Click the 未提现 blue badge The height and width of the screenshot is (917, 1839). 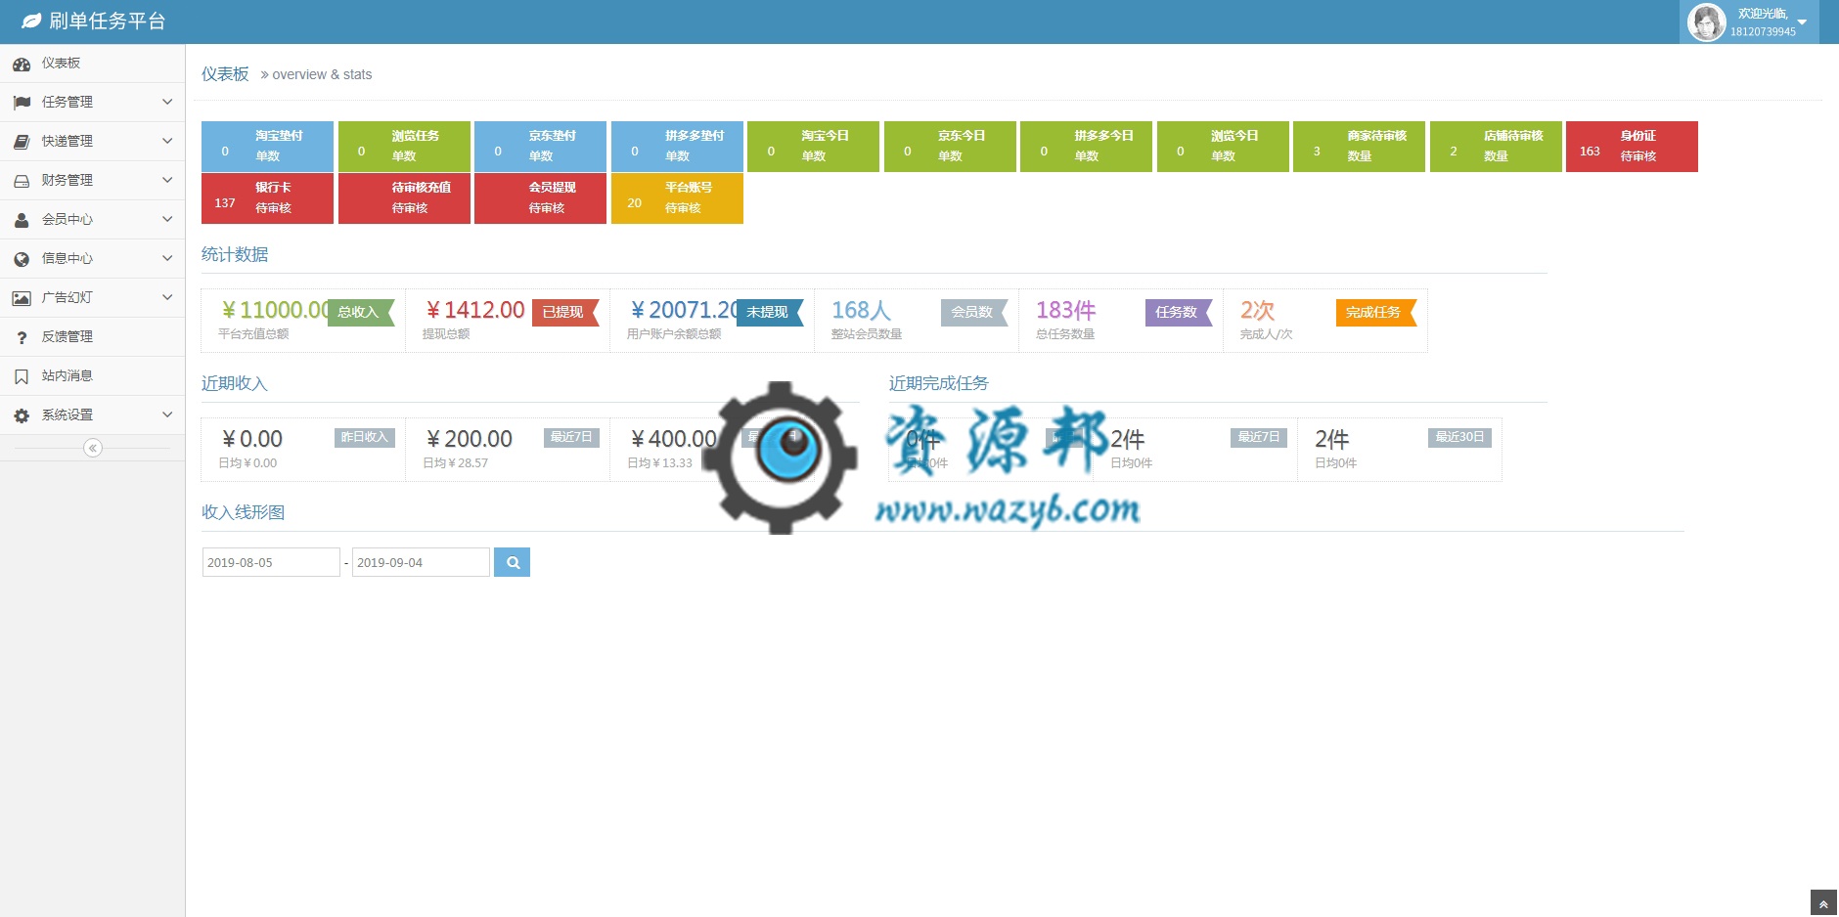(x=770, y=312)
